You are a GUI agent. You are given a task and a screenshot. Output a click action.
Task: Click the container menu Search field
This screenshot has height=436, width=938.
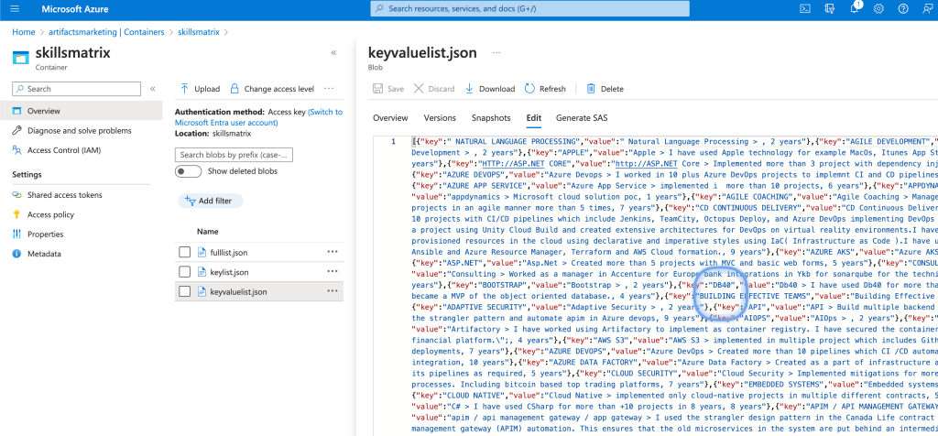click(77, 89)
